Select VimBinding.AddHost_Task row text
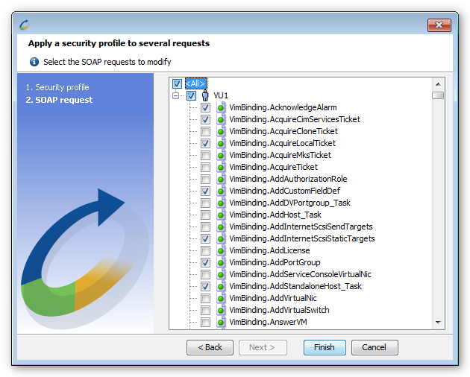The width and height of the screenshot is (470, 377). click(275, 215)
